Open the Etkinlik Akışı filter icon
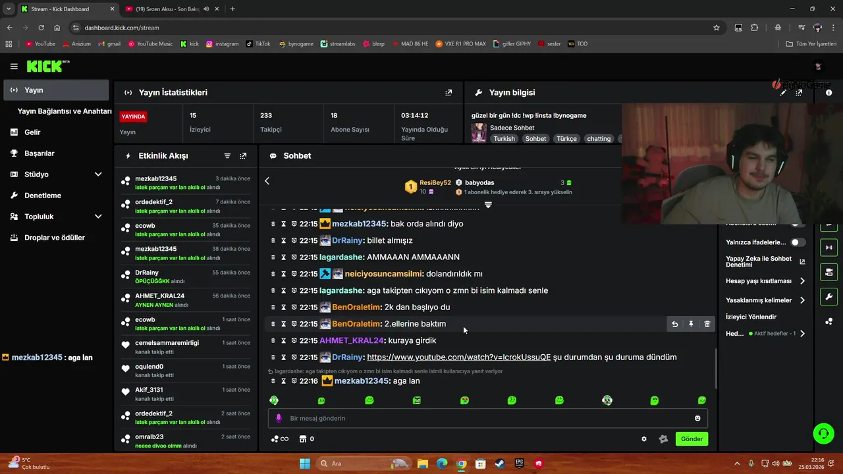The height and width of the screenshot is (474, 843). coord(227,156)
